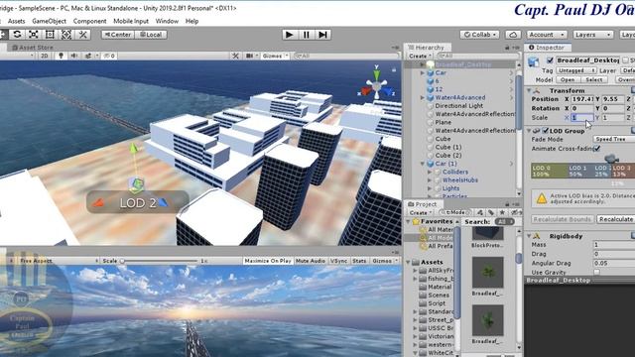
Task: Click the LOD camera icon above LOD bar
Action: [x=611, y=158]
